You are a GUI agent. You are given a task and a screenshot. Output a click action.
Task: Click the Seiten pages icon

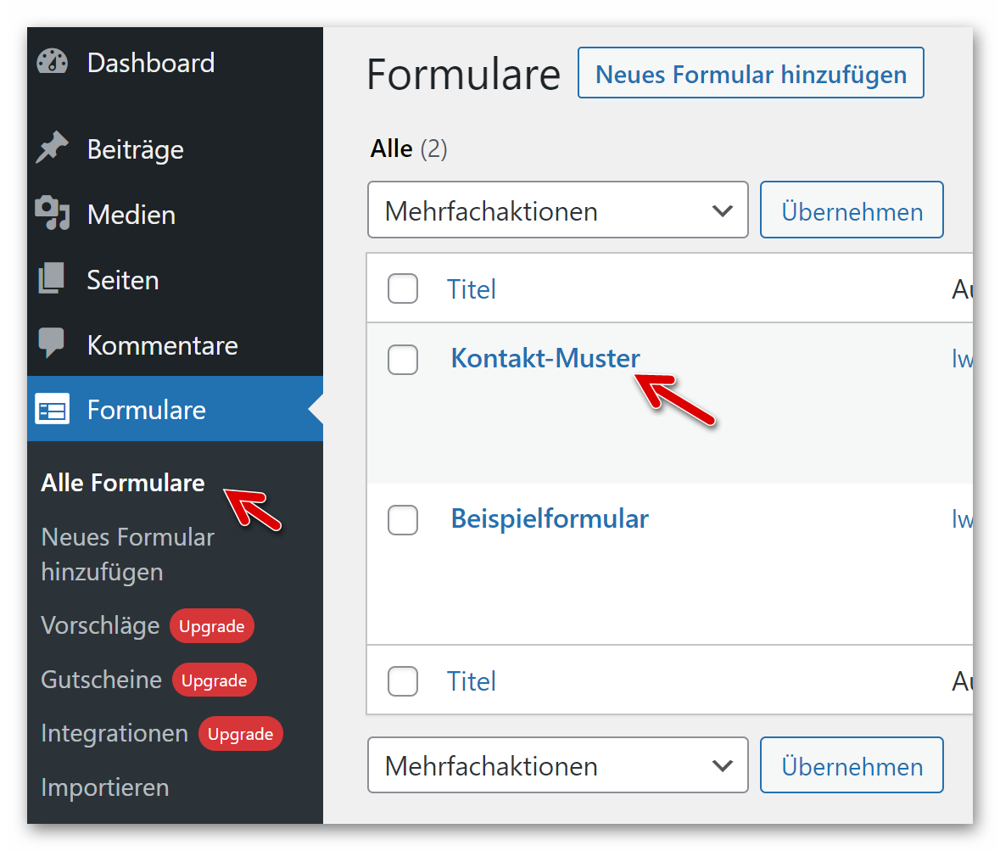pyautogui.click(x=52, y=279)
